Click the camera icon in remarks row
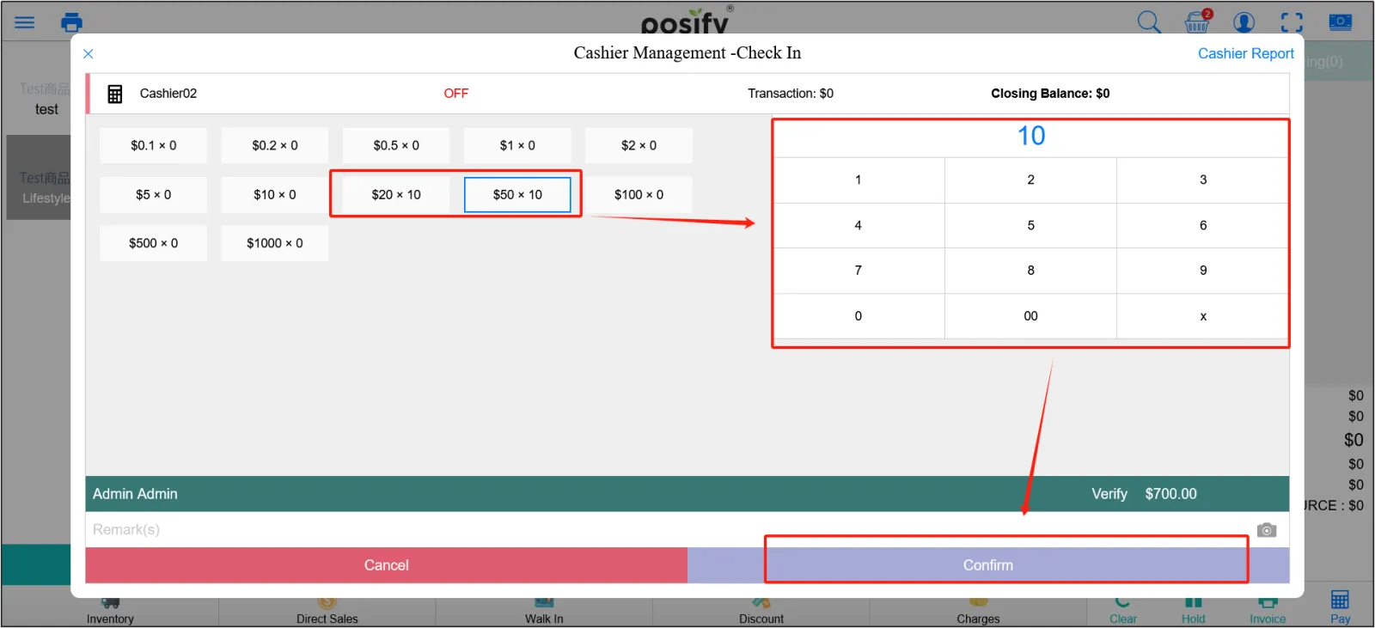The height and width of the screenshot is (628, 1375). pyautogui.click(x=1266, y=530)
